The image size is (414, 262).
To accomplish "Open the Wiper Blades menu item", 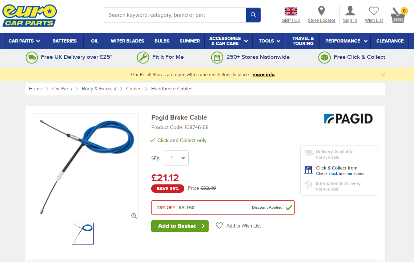I will pos(127,41).
